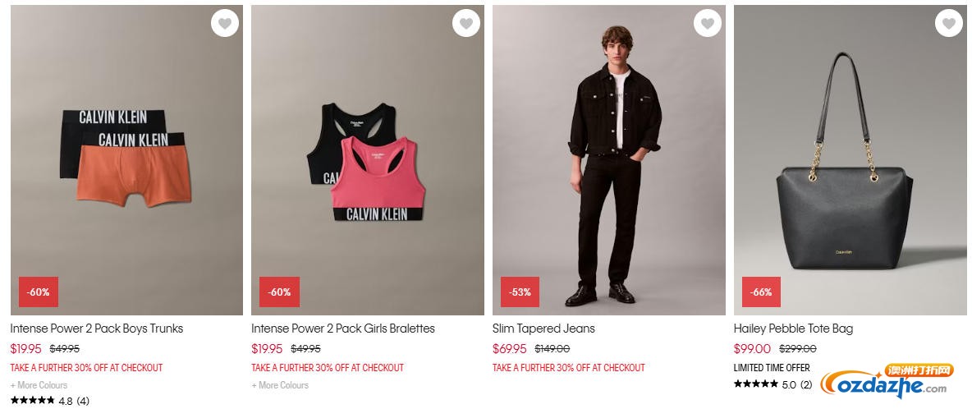Expand More Colours under Boys Trunks
This screenshot has height=409, width=972.
pos(39,385)
